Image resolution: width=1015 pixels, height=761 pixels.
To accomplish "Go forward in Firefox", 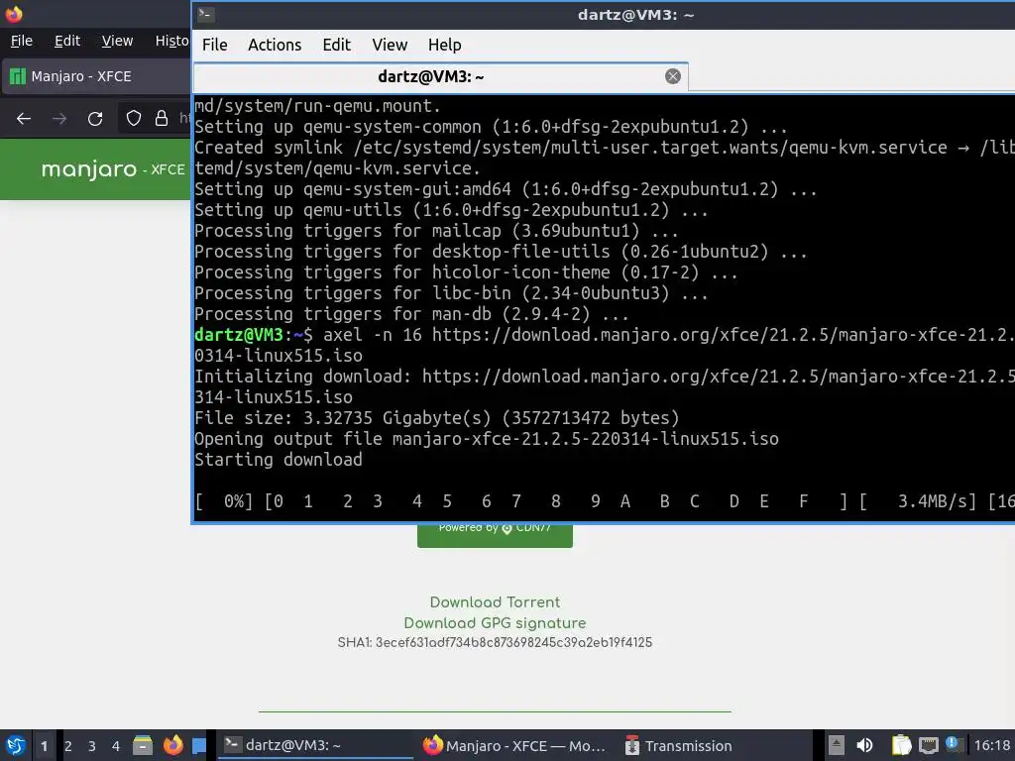I will (x=59, y=119).
